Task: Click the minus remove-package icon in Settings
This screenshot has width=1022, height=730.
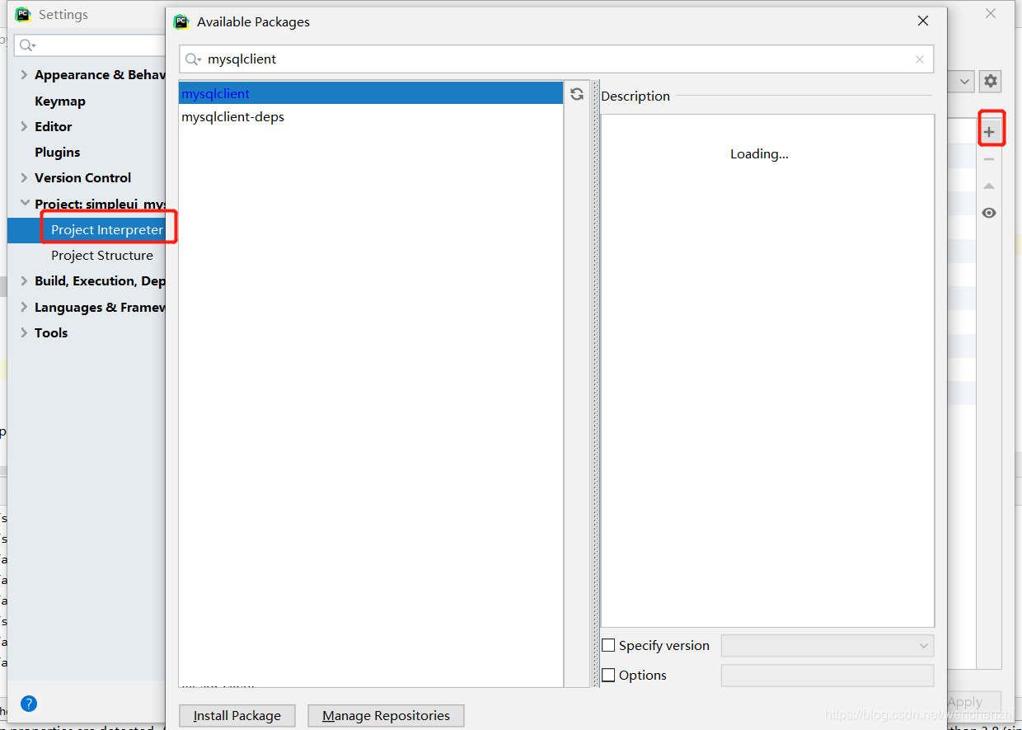Action: [989, 159]
